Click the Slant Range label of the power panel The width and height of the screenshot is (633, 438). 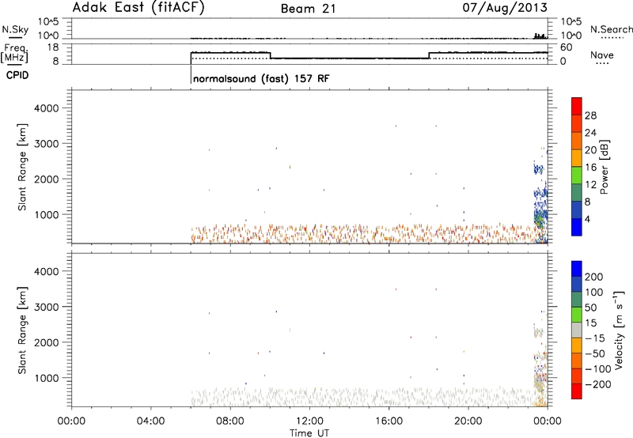[22, 167]
